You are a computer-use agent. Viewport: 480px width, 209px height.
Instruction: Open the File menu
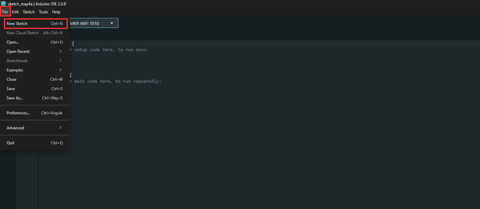pos(5,12)
